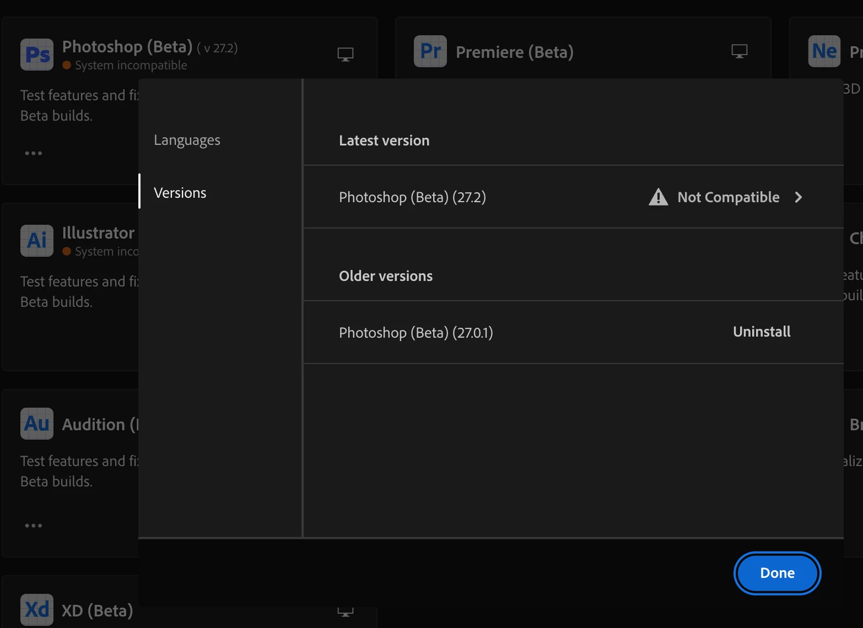This screenshot has height=628, width=863.
Task: Click the desktop monitor icon on Premiere card
Action: click(x=740, y=52)
